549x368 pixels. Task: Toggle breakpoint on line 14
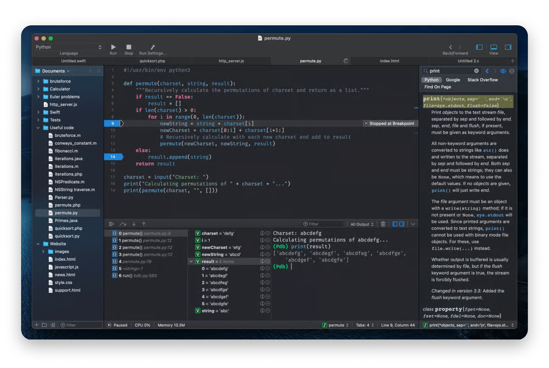[x=113, y=157]
